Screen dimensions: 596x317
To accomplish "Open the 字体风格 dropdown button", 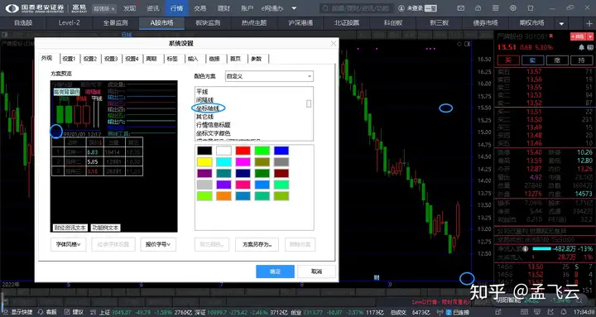I will pos(68,244).
